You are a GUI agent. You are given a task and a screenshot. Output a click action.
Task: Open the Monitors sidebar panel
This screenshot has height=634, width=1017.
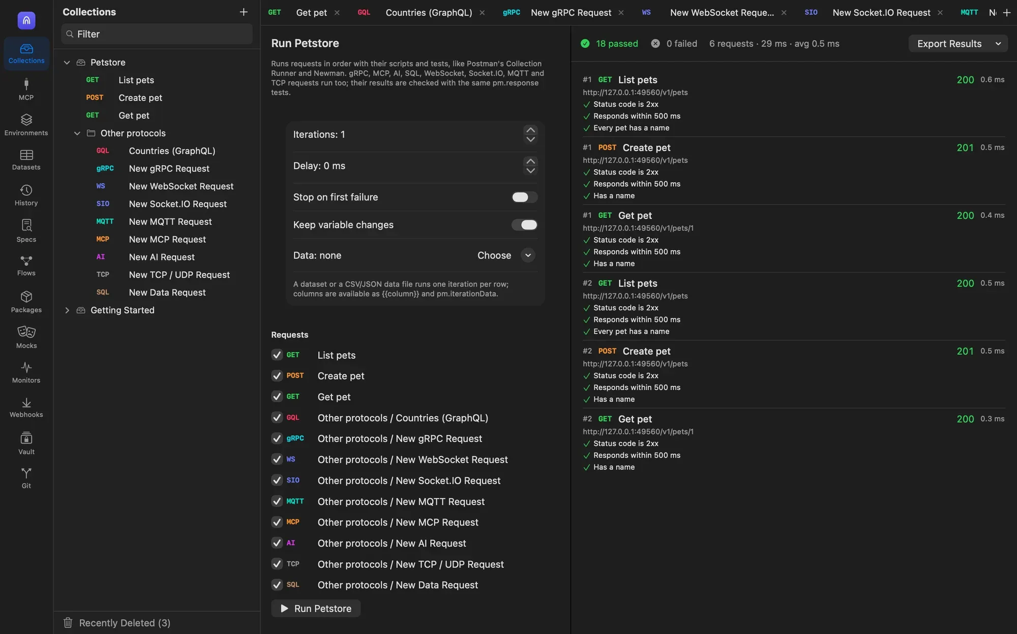(26, 372)
